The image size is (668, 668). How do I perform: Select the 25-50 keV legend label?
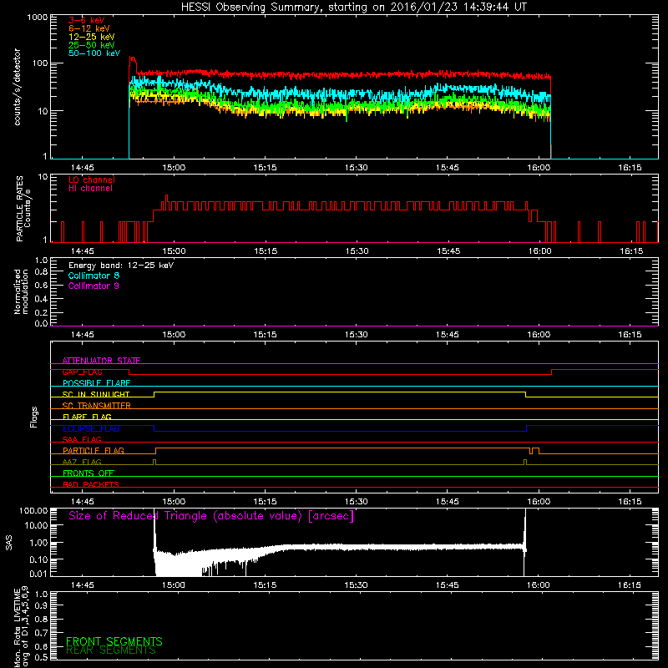[x=92, y=45]
